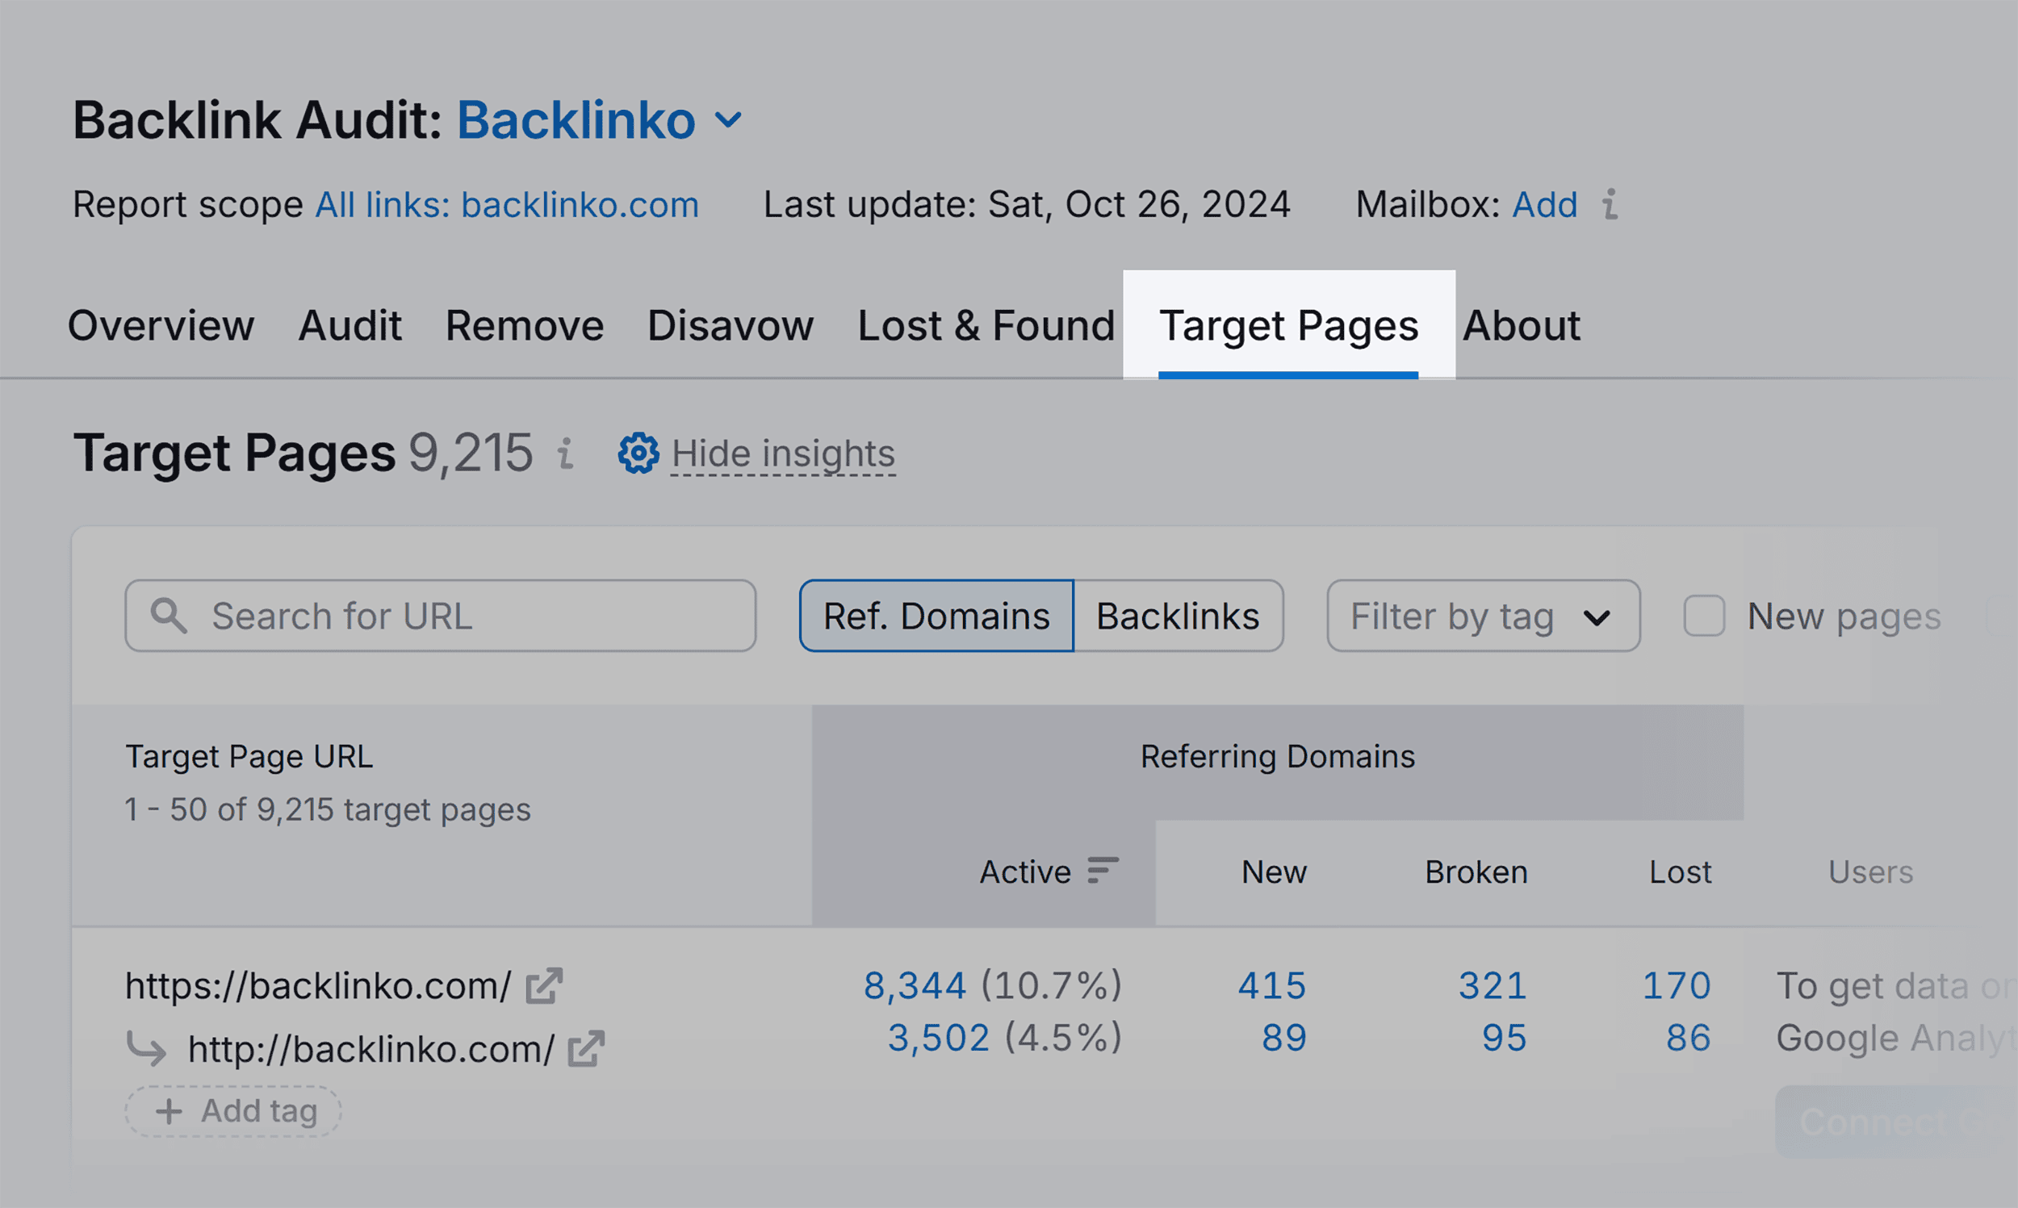Screen dimensions: 2018x1208
Task: Click the 89 new domains value
Action: [x=1283, y=1038]
